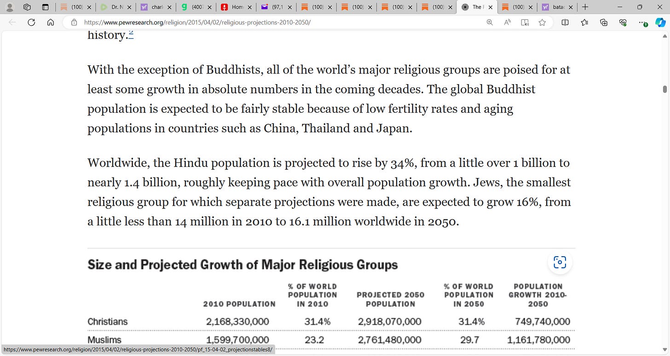Click the browser back arrow

(x=12, y=22)
